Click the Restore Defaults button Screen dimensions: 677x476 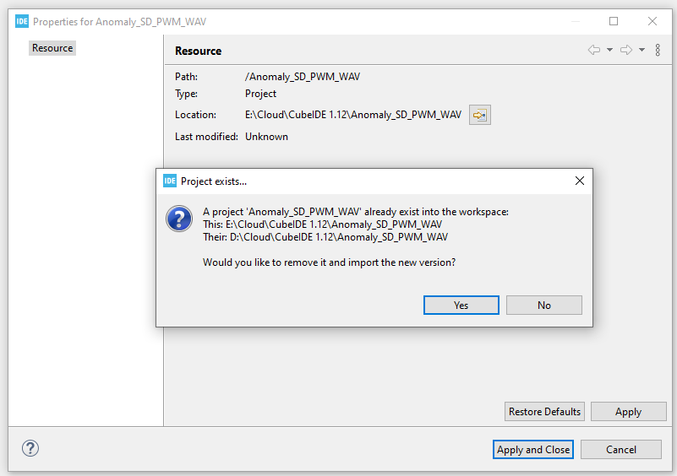point(544,412)
